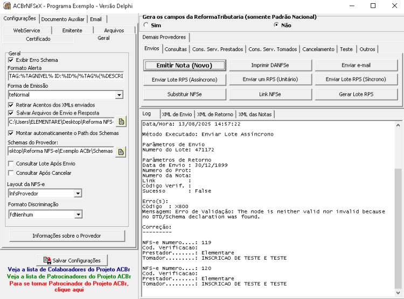Image resolution: width=404 pixels, height=299 pixels.
Task: Switch to the XML de Retorno tab
Action: pyautogui.click(x=215, y=114)
